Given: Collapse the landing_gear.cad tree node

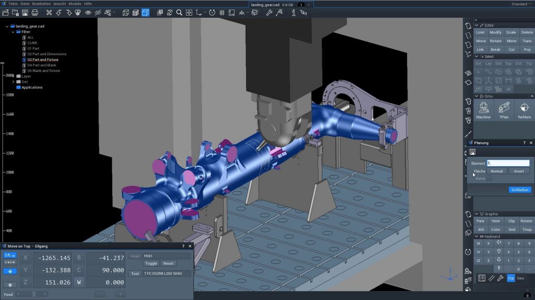Looking at the screenshot, I should click(7, 26).
